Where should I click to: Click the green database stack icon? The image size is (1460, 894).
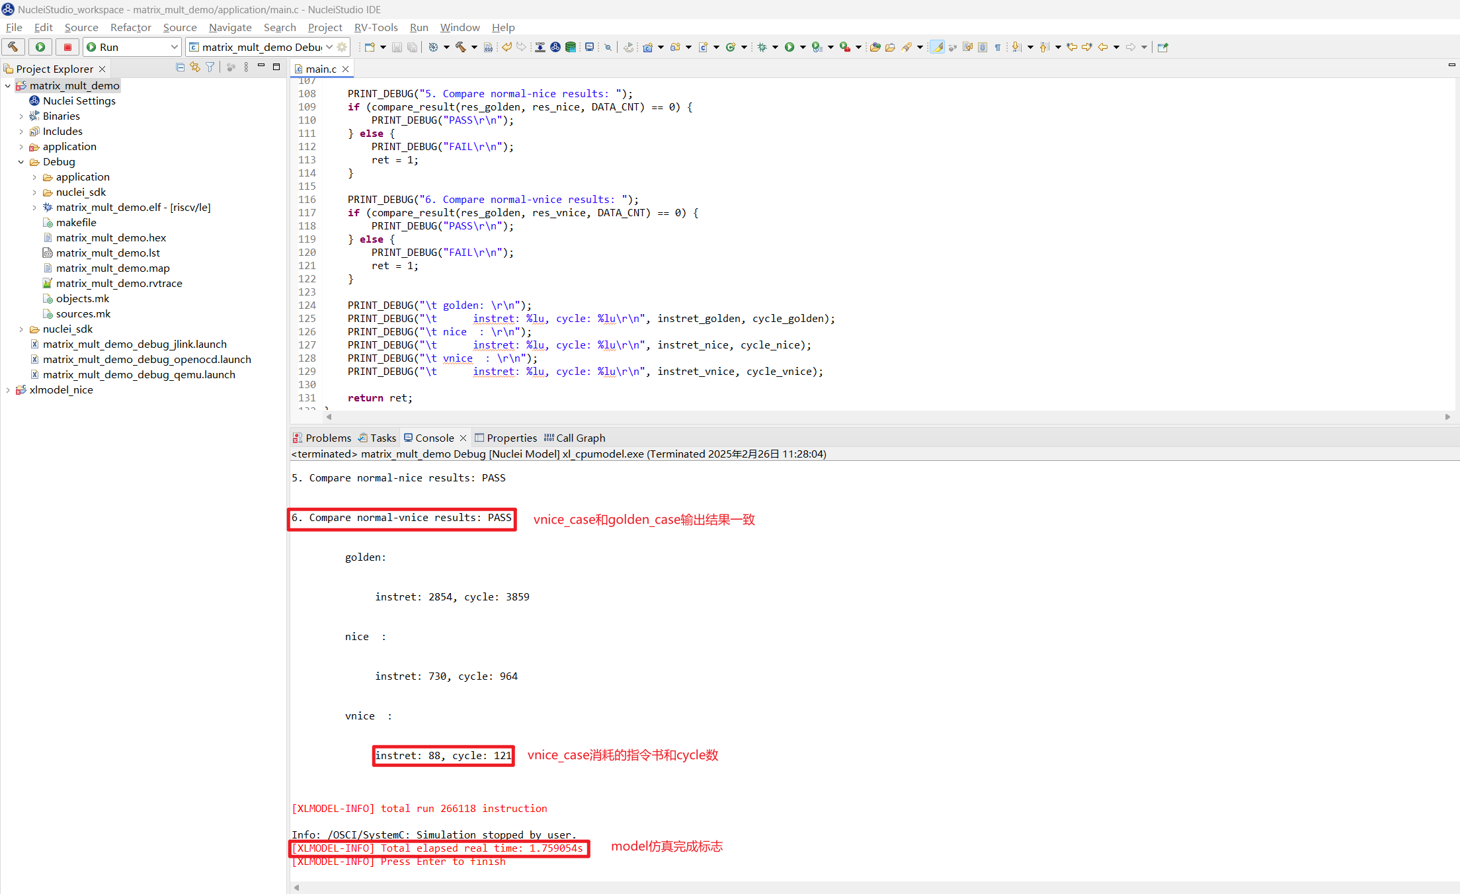click(x=571, y=47)
